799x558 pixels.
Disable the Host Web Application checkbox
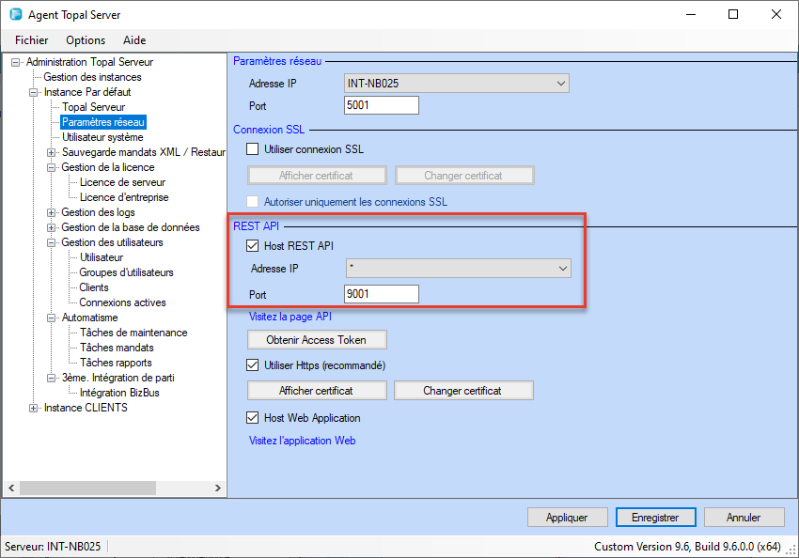tap(252, 418)
